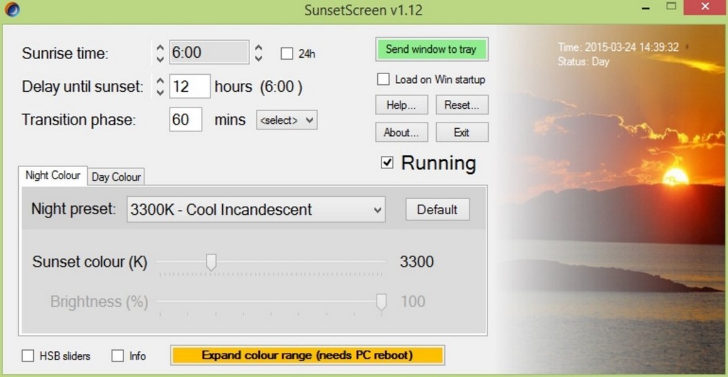Click the Reset button
This screenshot has height=377, width=728.
point(461,105)
